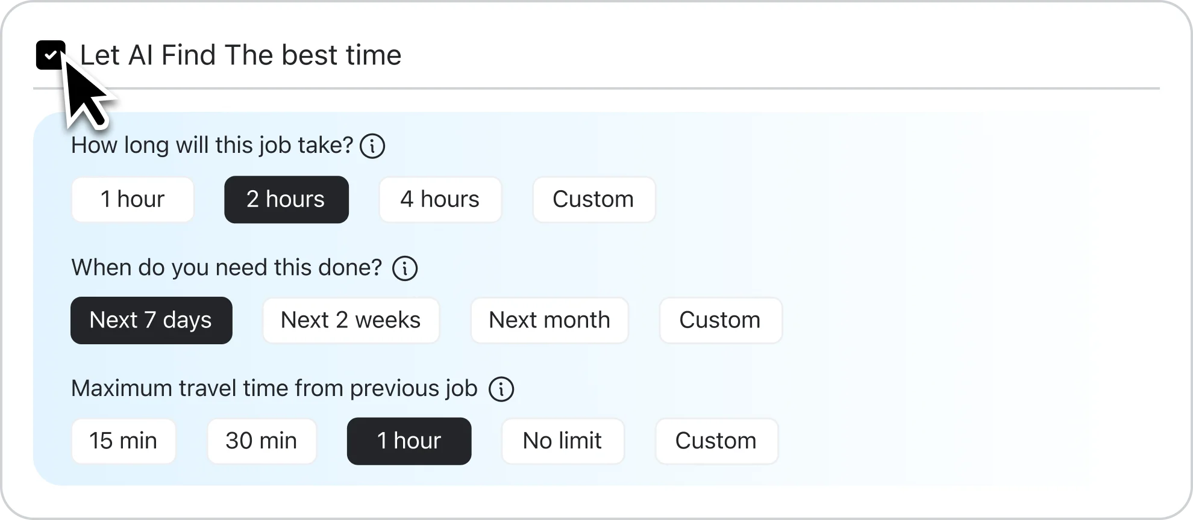1193x520 pixels.
Task: Uncheck 'Let AI Find The best time'
Action: (x=51, y=55)
